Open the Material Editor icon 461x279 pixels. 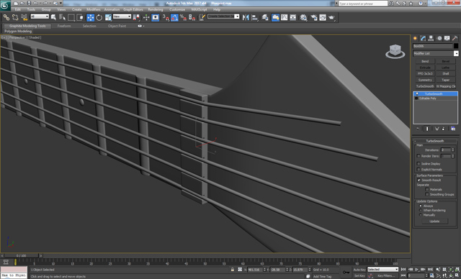coord(303,17)
